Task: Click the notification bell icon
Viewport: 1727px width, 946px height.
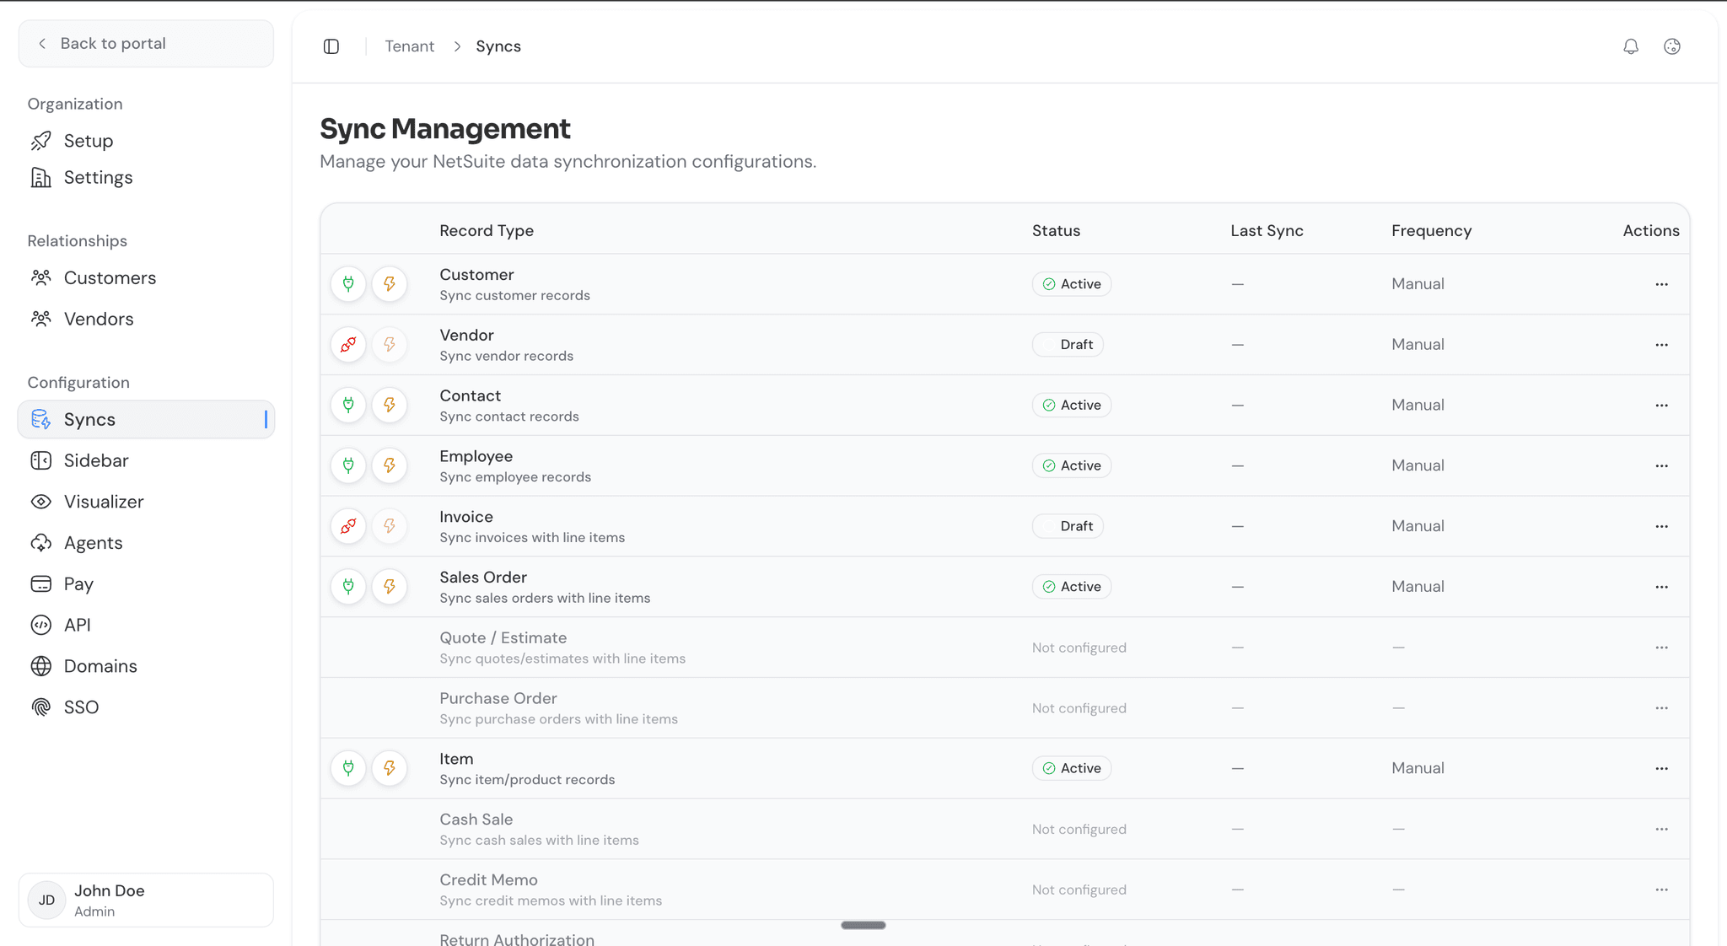Action: click(1631, 46)
